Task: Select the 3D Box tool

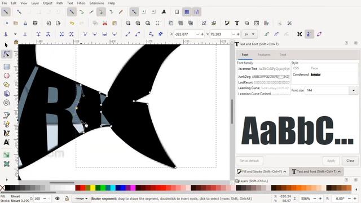Action: [6, 94]
